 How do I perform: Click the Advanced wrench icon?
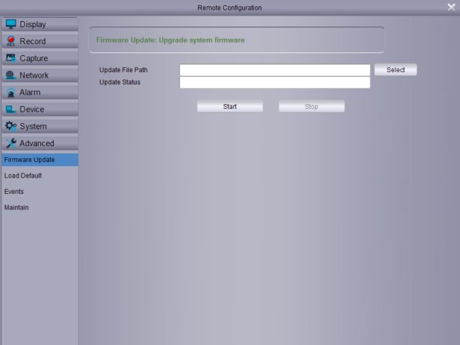tap(11, 143)
